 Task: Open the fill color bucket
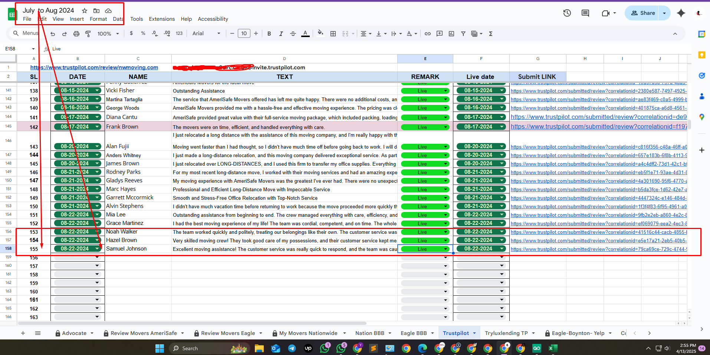coord(321,33)
